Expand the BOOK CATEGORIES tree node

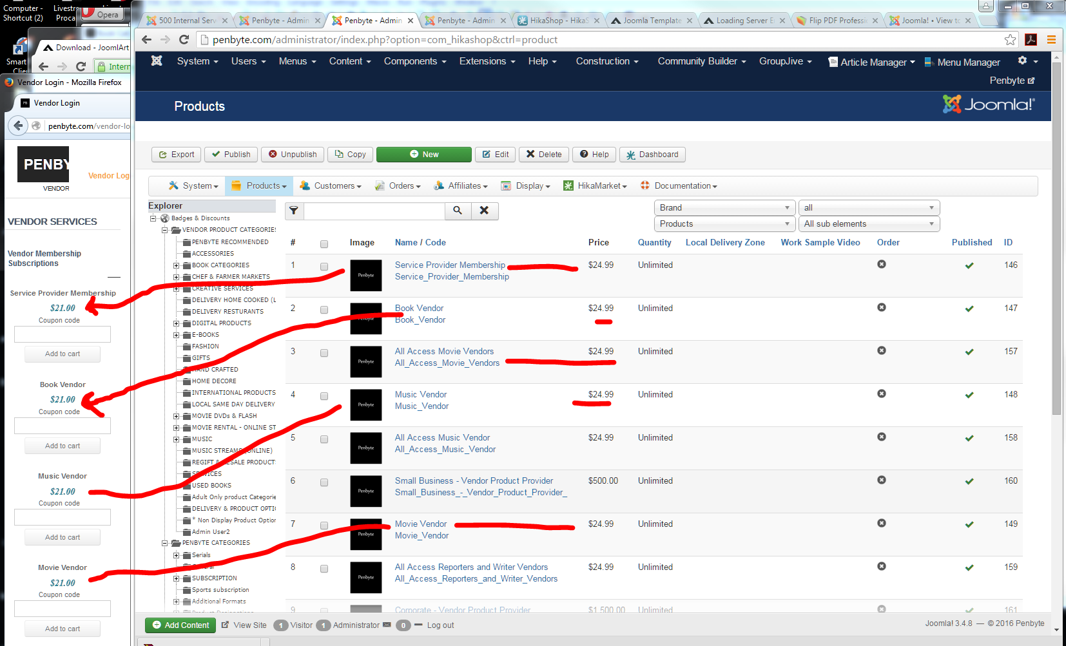pyautogui.click(x=176, y=265)
